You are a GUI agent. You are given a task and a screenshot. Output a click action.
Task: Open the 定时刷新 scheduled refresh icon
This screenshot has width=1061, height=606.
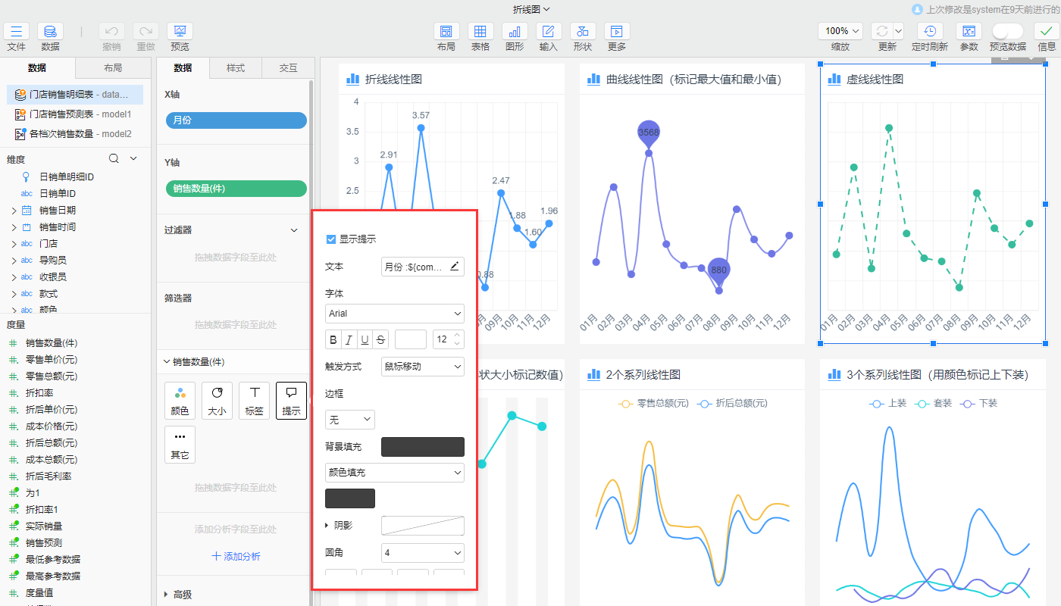tap(929, 32)
